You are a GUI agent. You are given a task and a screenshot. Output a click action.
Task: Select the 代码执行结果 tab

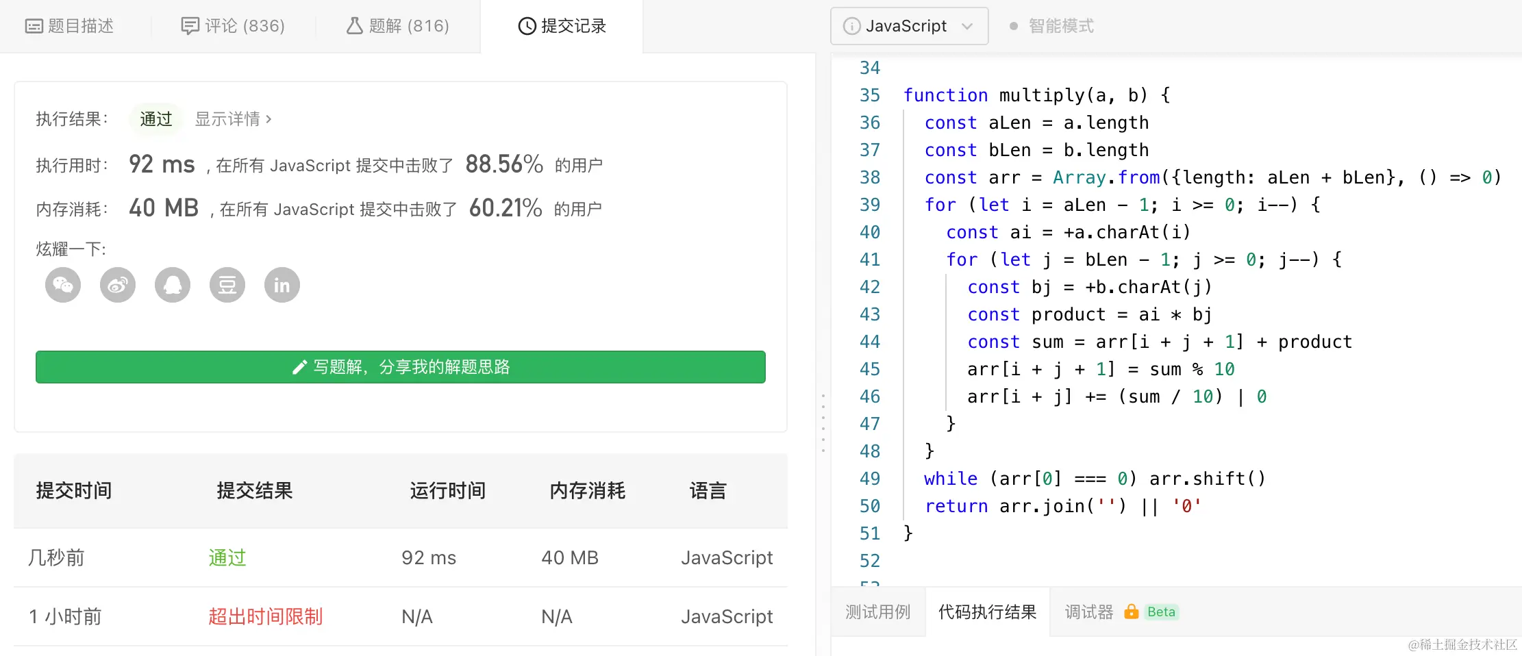pos(987,611)
